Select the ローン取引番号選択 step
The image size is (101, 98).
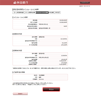click(19, 12)
